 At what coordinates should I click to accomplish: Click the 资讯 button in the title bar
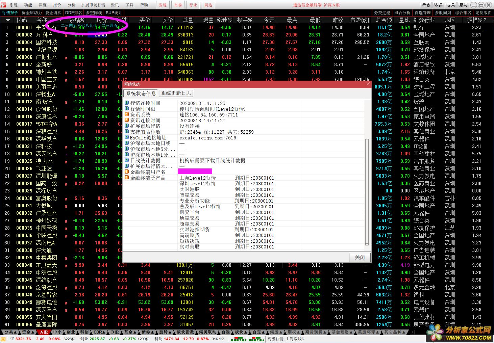pos(438,5)
